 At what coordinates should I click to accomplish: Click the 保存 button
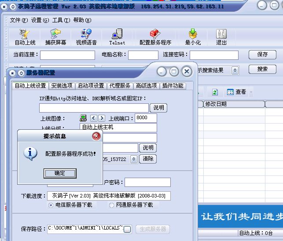point(262,55)
